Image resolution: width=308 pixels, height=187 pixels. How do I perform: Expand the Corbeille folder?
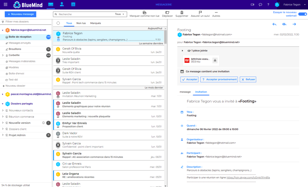[x=3, y=55]
